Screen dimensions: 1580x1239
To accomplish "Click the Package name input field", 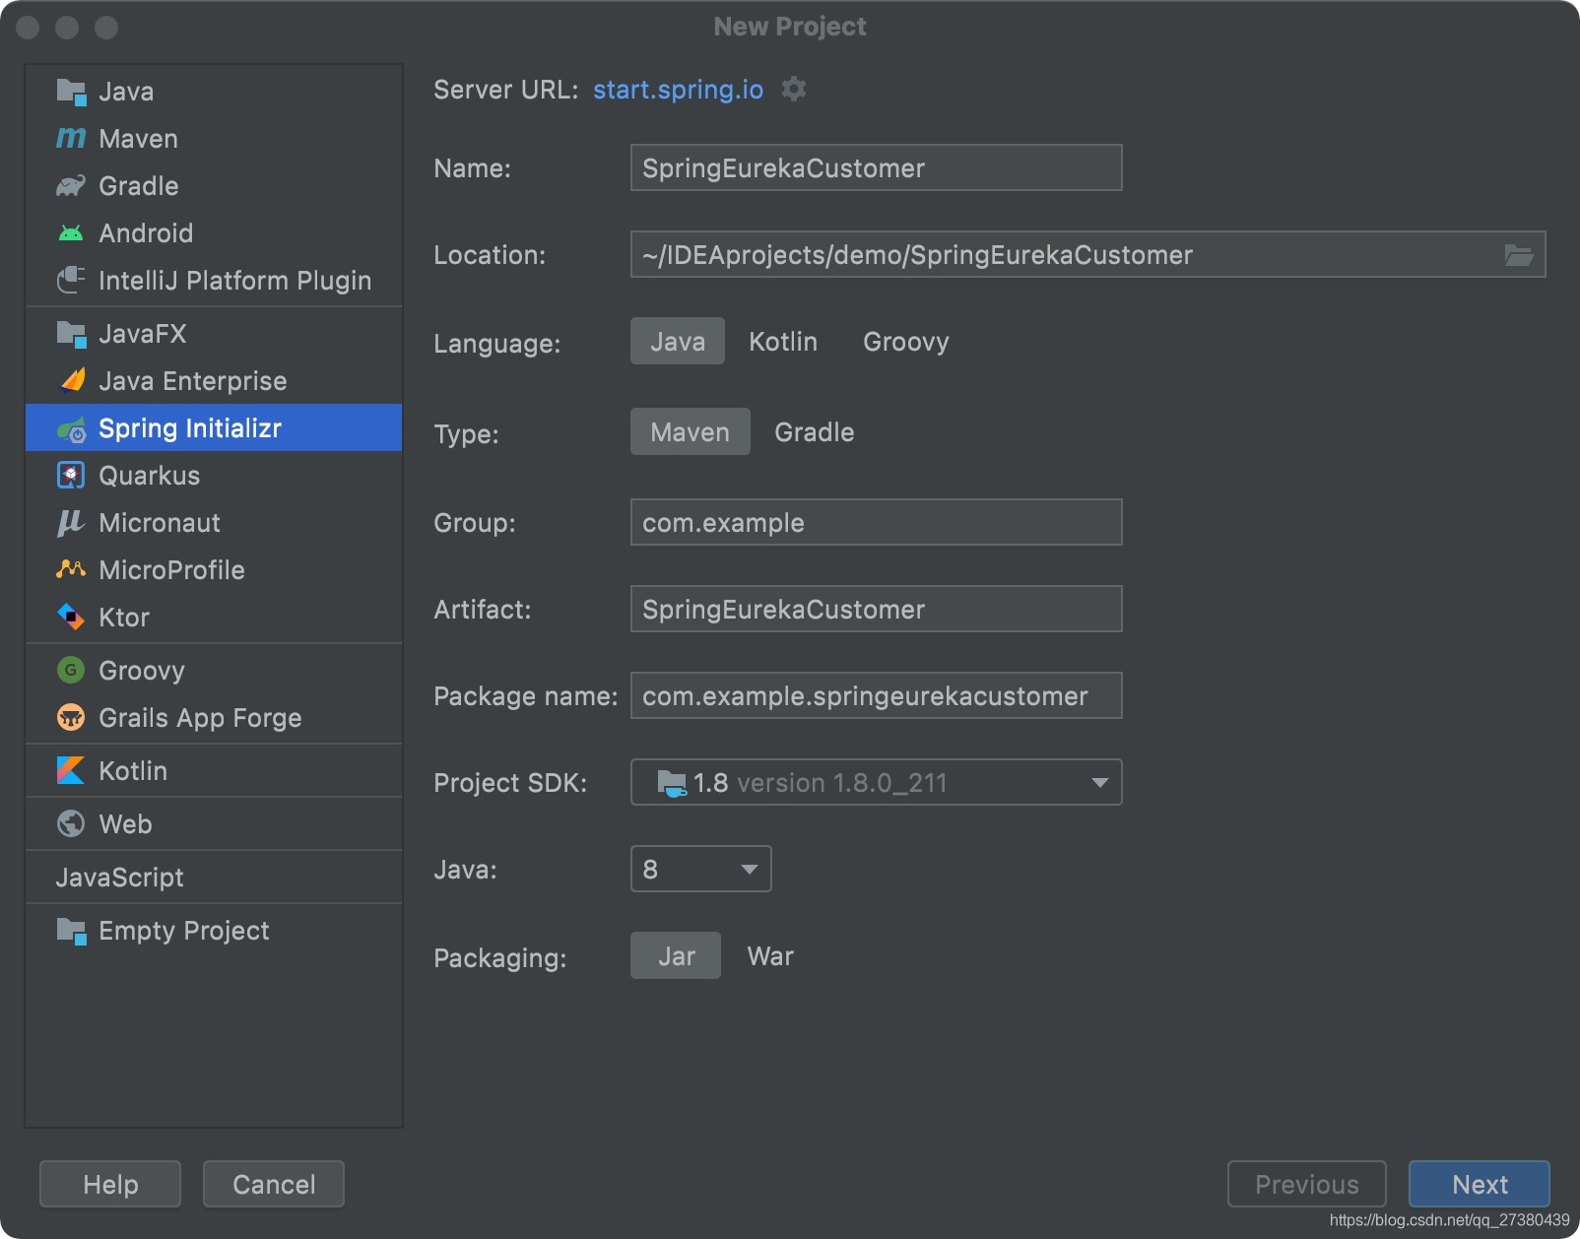I will (876, 696).
